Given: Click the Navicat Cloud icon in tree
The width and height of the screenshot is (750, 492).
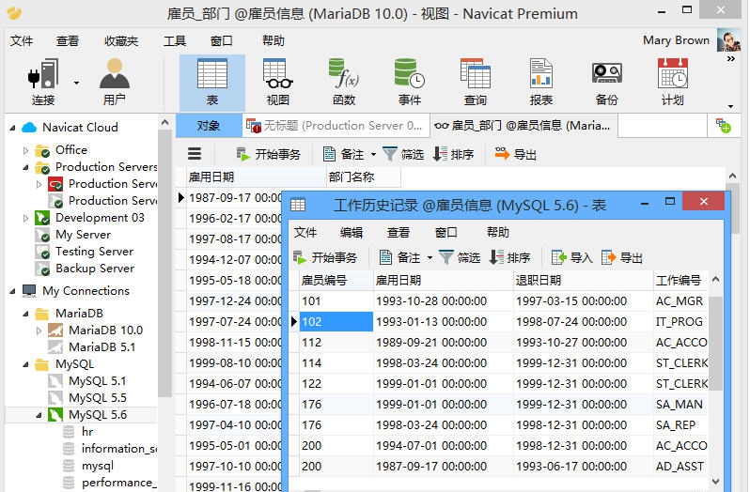Looking at the screenshot, I should point(29,128).
